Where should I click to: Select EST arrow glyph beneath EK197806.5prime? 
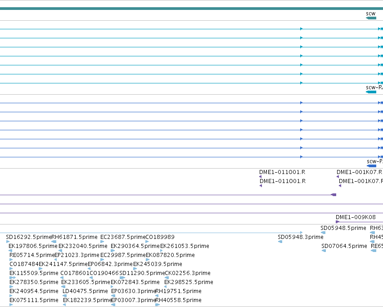click(10, 251)
